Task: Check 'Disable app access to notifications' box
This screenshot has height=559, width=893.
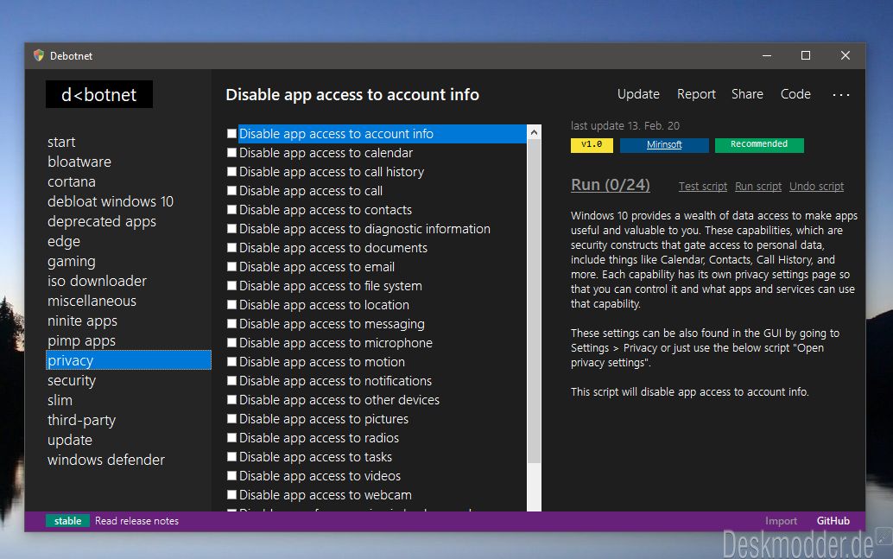Action: tap(231, 381)
